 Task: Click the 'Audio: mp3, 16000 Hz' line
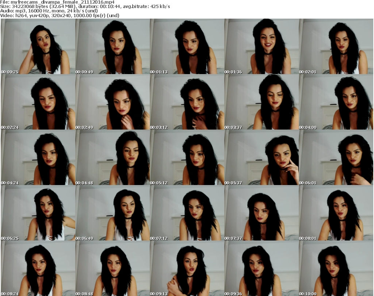tap(49, 11)
